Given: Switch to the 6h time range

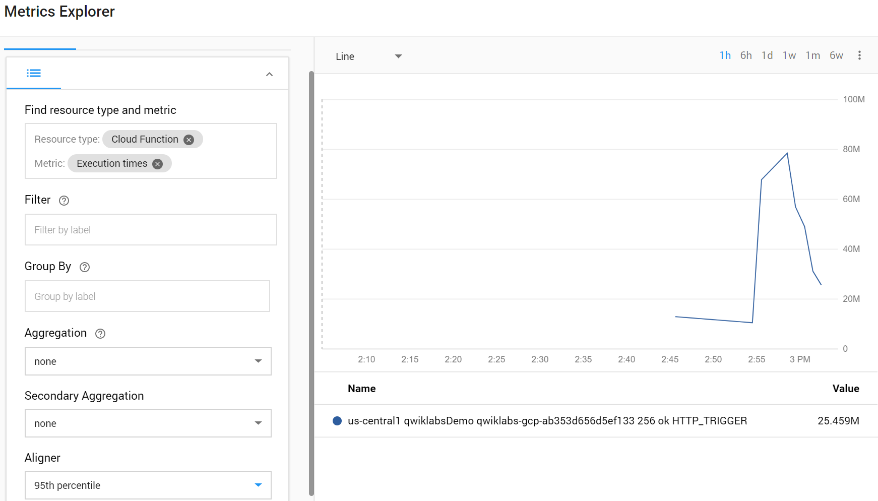Looking at the screenshot, I should coord(745,55).
